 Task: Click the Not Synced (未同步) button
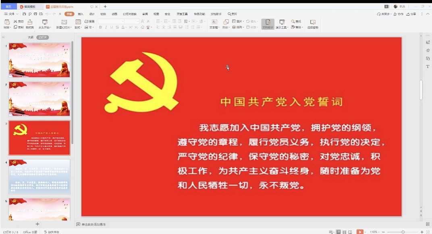(384, 14)
